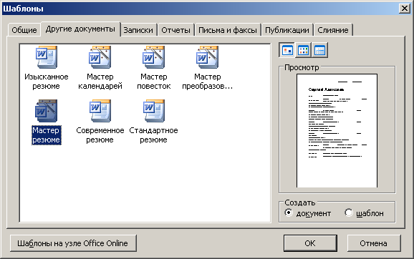414x259 pixels.
Task: Open the Письма и факсы tab
Action: click(228, 30)
